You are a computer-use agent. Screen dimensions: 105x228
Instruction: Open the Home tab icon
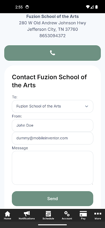[x=7, y=214]
